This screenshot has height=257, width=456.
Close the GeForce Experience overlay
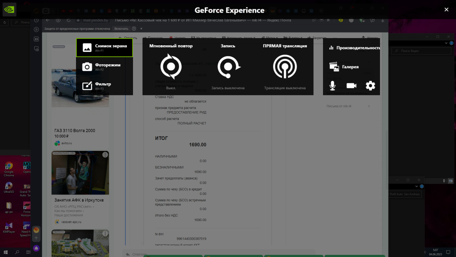(x=446, y=10)
